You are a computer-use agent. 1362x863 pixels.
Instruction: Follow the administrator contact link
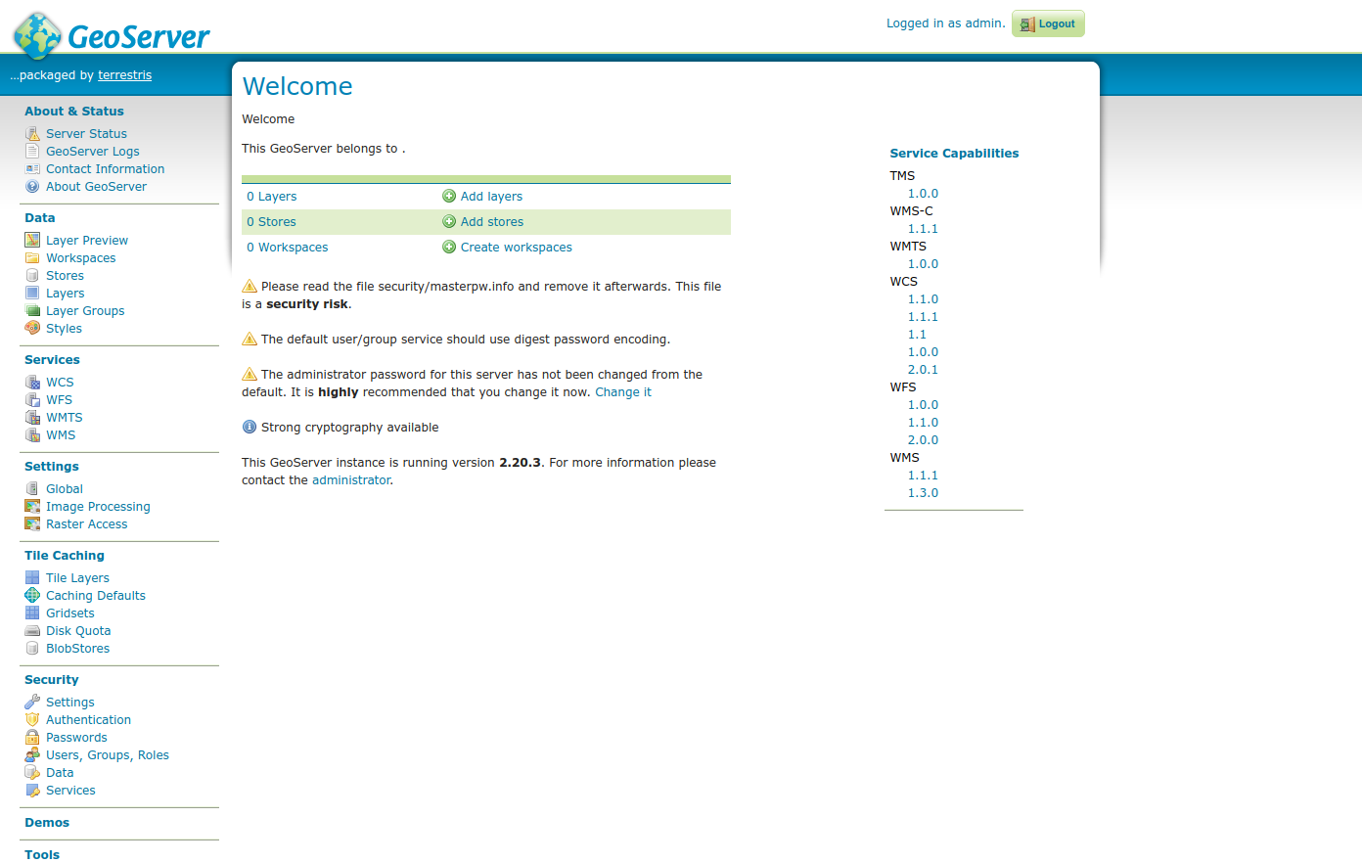(351, 480)
